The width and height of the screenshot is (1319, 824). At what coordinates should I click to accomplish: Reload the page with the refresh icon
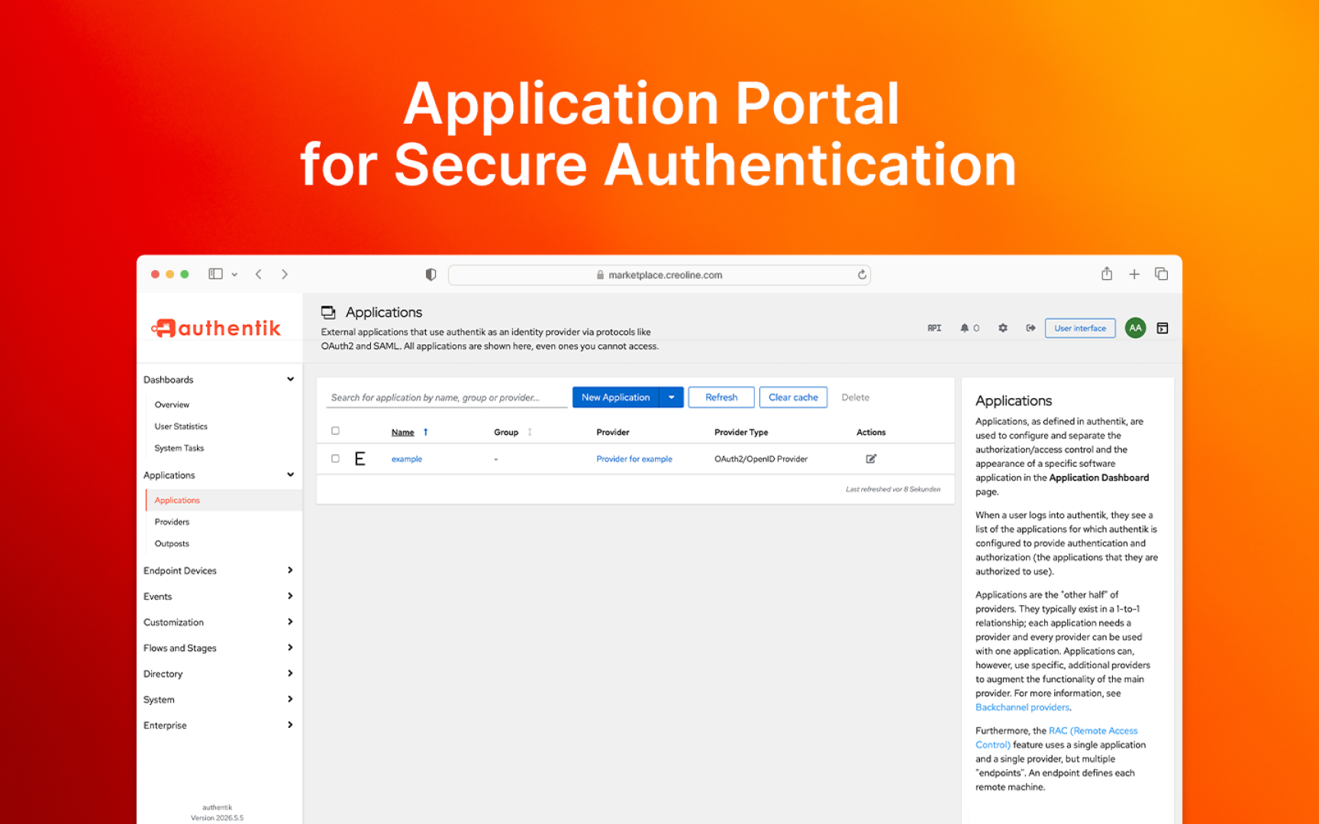(862, 275)
